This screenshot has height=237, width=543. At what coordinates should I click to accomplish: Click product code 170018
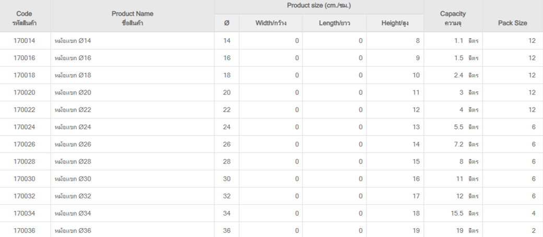pos(25,75)
